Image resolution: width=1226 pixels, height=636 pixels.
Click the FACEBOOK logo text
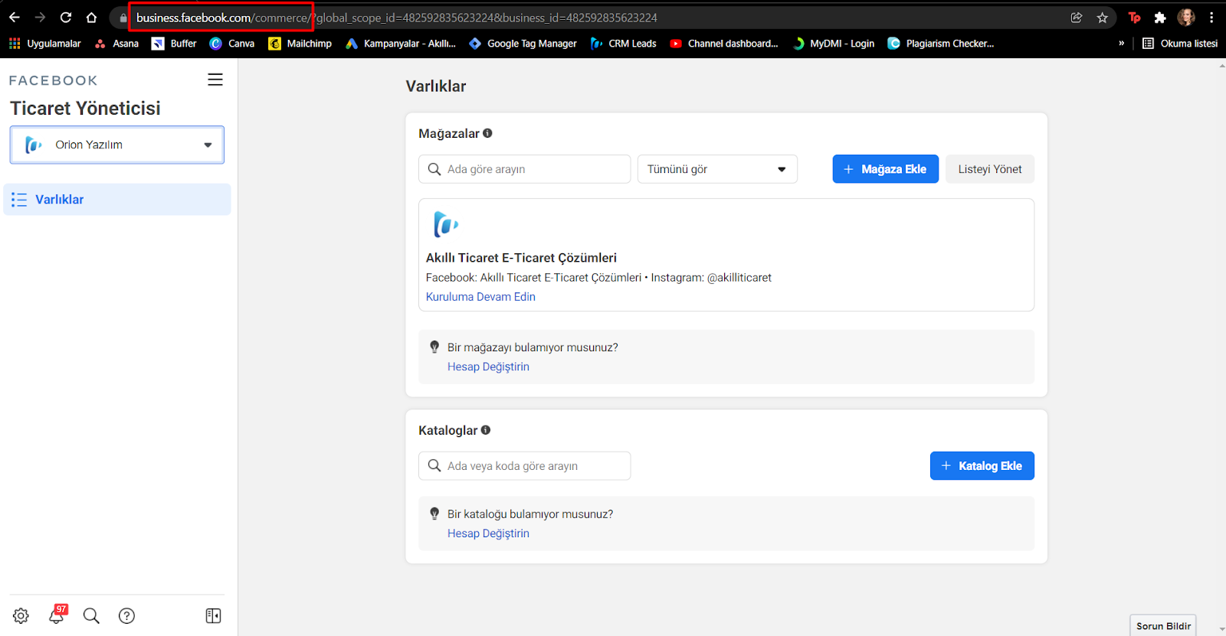click(54, 80)
